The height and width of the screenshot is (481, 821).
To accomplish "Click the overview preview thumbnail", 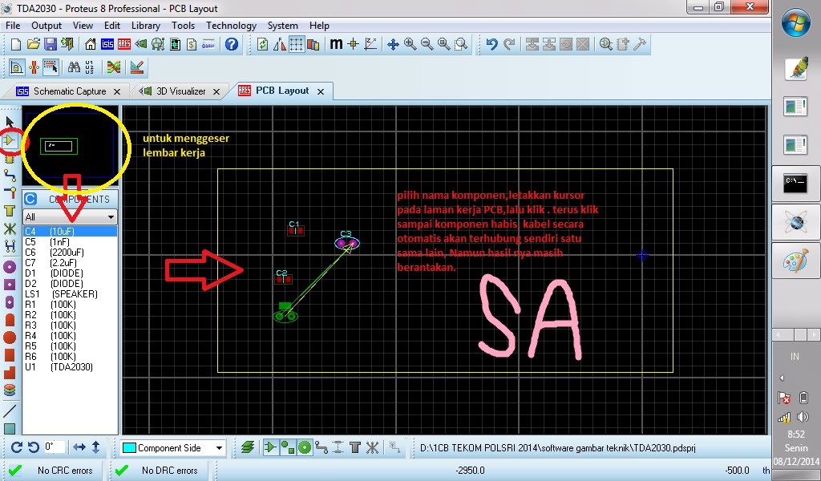I will click(x=71, y=146).
